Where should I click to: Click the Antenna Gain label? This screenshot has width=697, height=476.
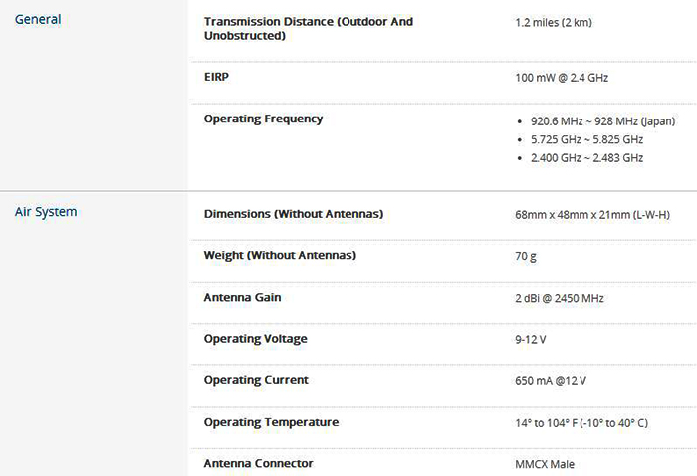click(242, 297)
